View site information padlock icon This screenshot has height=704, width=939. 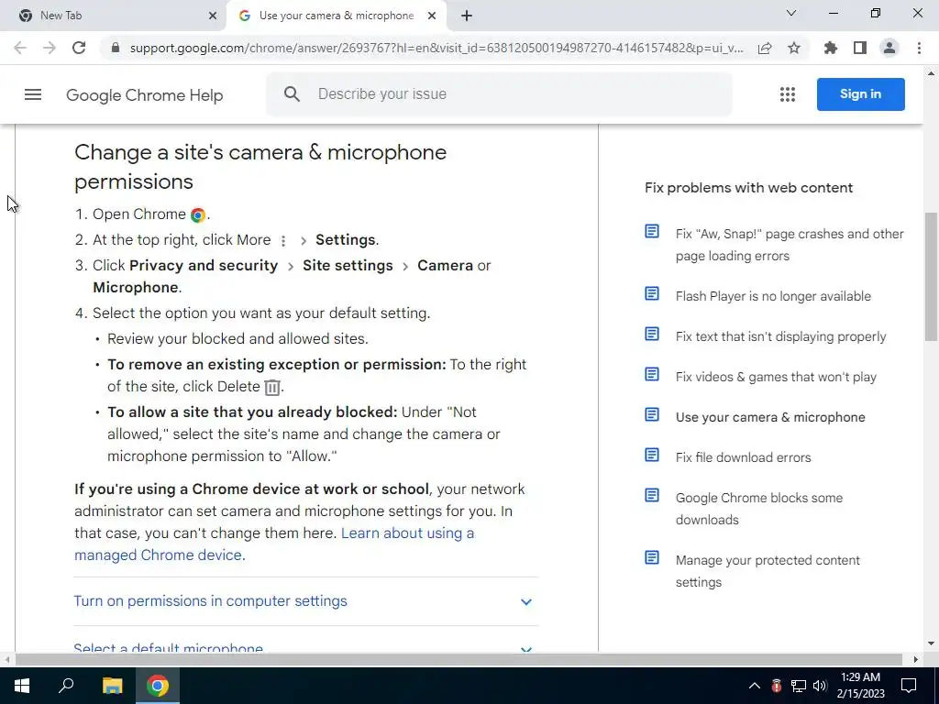point(116,48)
